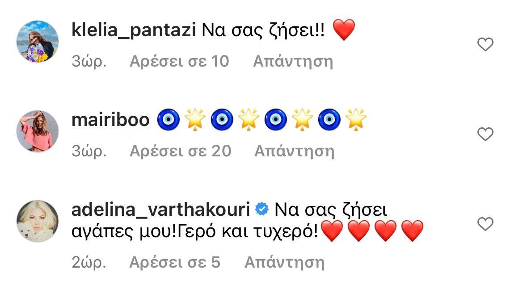Open adelina_varthakouri's profile picture
This screenshot has height=298, width=523.
click(x=38, y=221)
